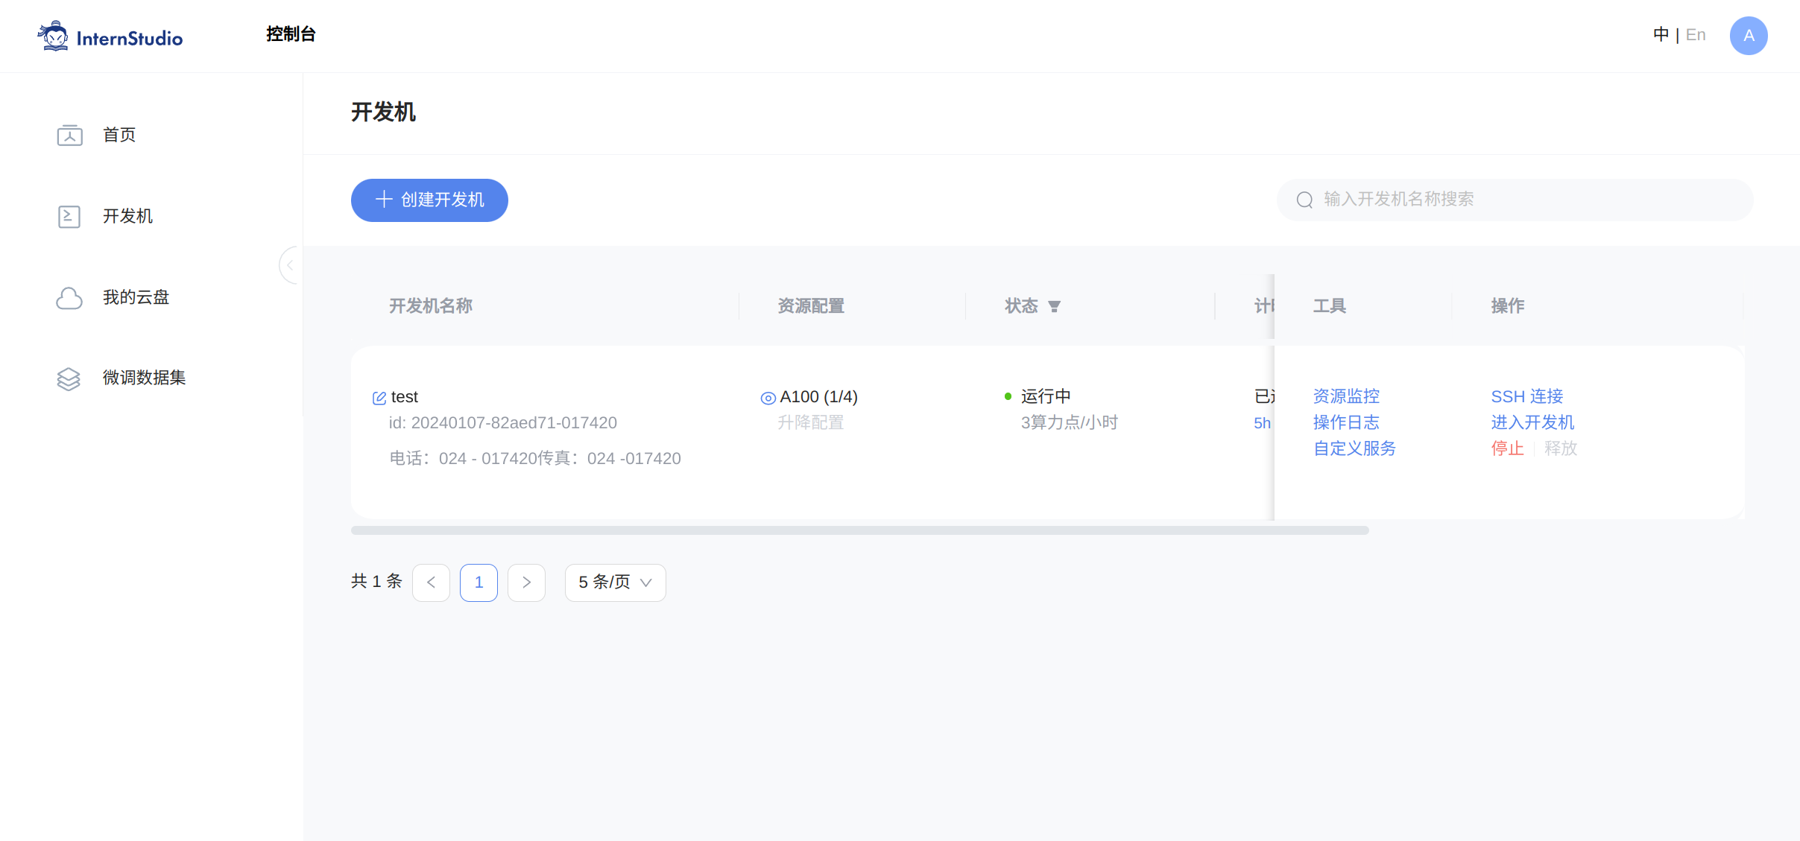
Task: Click the 升降配置 link
Action: click(x=811, y=422)
